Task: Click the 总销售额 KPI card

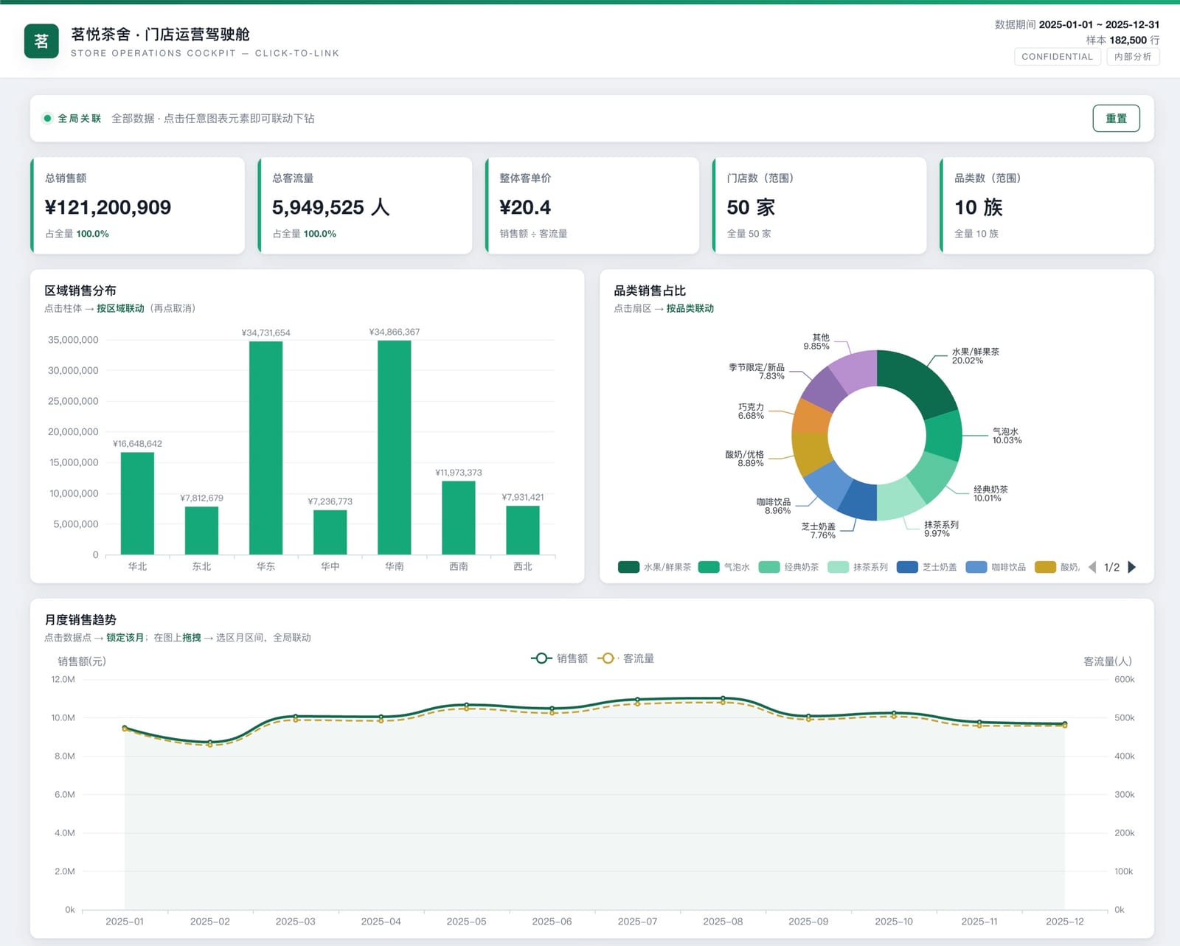Action: pyautogui.click(x=137, y=206)
